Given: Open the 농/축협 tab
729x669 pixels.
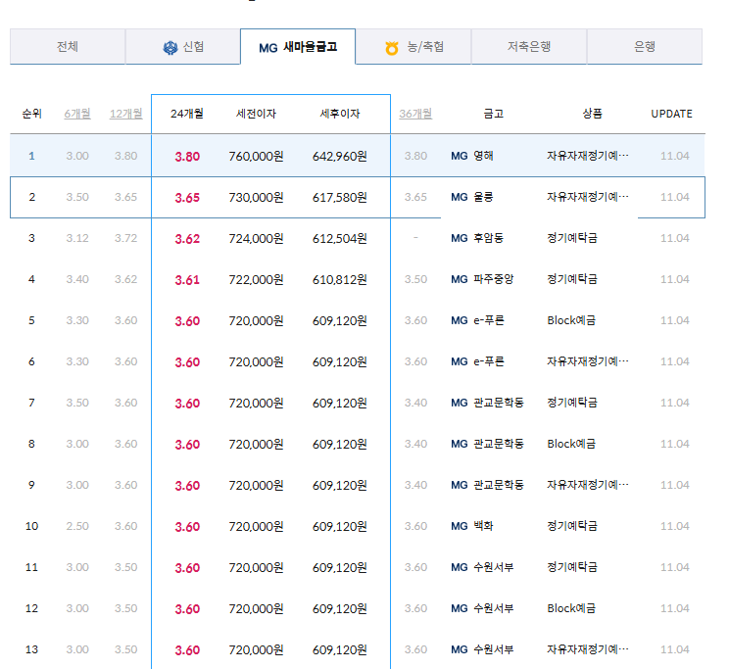Looking at the screenshot, I should pyautogui.click(x=413, y=46).
